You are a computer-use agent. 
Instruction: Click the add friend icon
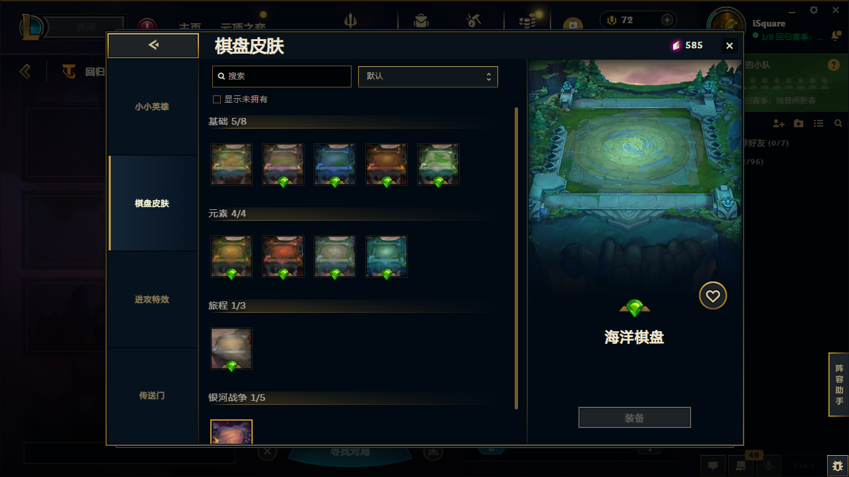tap(779, 124)
